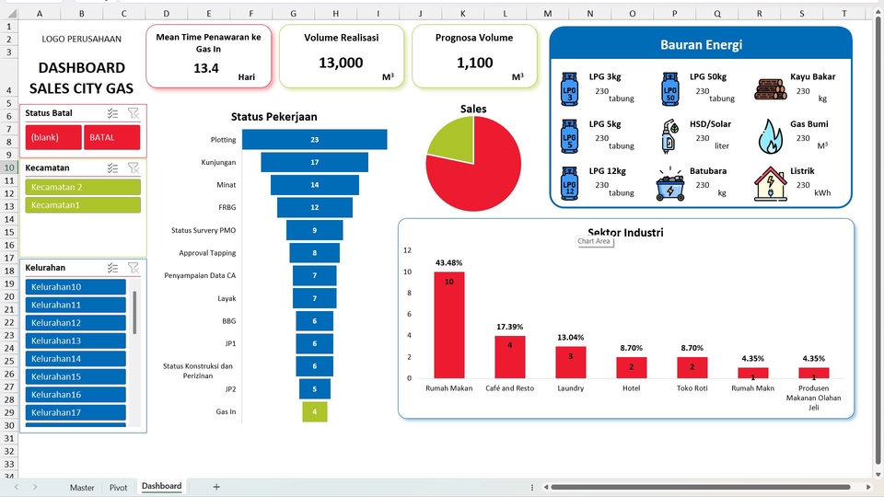Click the Gas Bumi flame icon
Screen dimensions: 884x497
[x=770, y=136]
